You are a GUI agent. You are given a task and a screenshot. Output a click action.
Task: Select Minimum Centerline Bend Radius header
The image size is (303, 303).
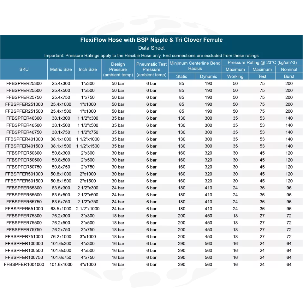click(x=195, y=66)
